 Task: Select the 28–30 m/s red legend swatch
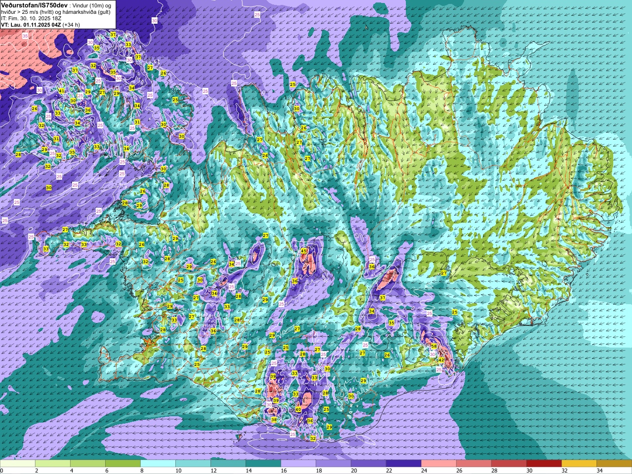[509, 464]
